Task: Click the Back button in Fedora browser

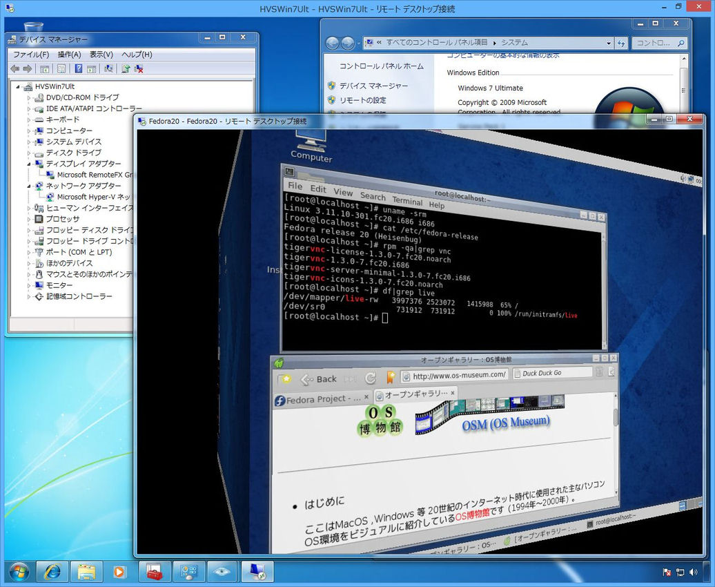Action: point(319,379)
